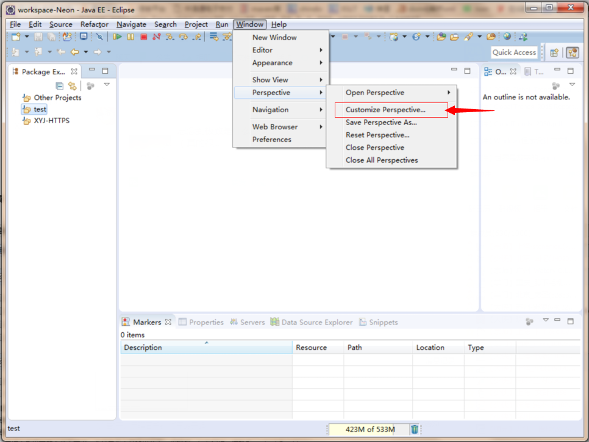Switch to the Properties tab
Image resolution: width=589 pixels, height=442 pixels.
[201, 323]
